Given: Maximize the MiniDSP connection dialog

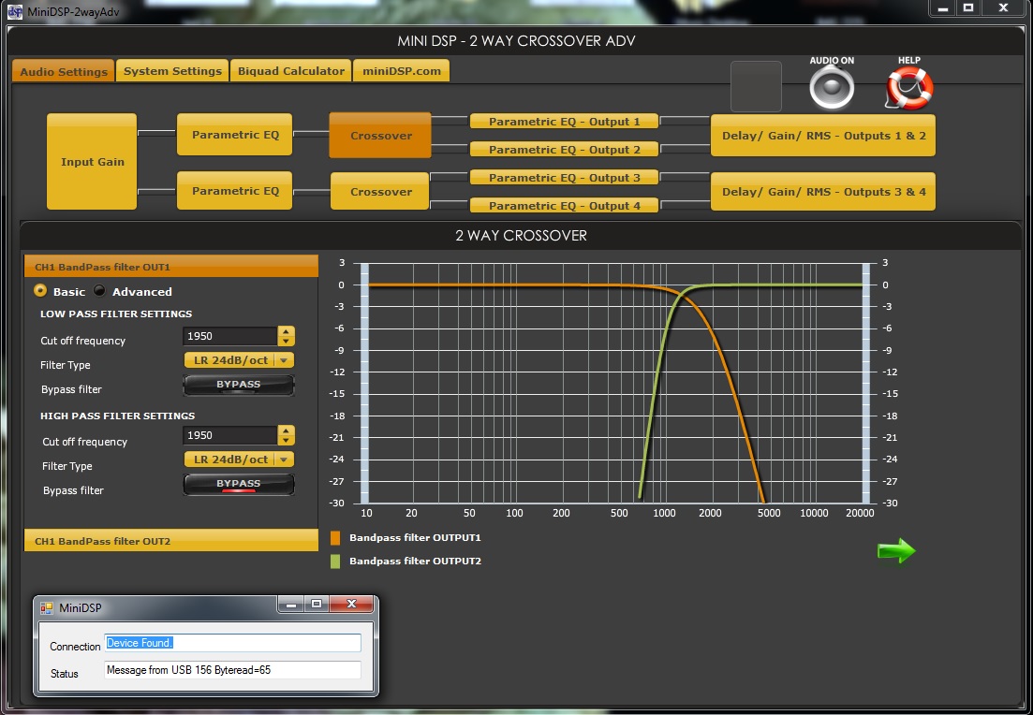Looking at the screenshot, I should (317, 604).
